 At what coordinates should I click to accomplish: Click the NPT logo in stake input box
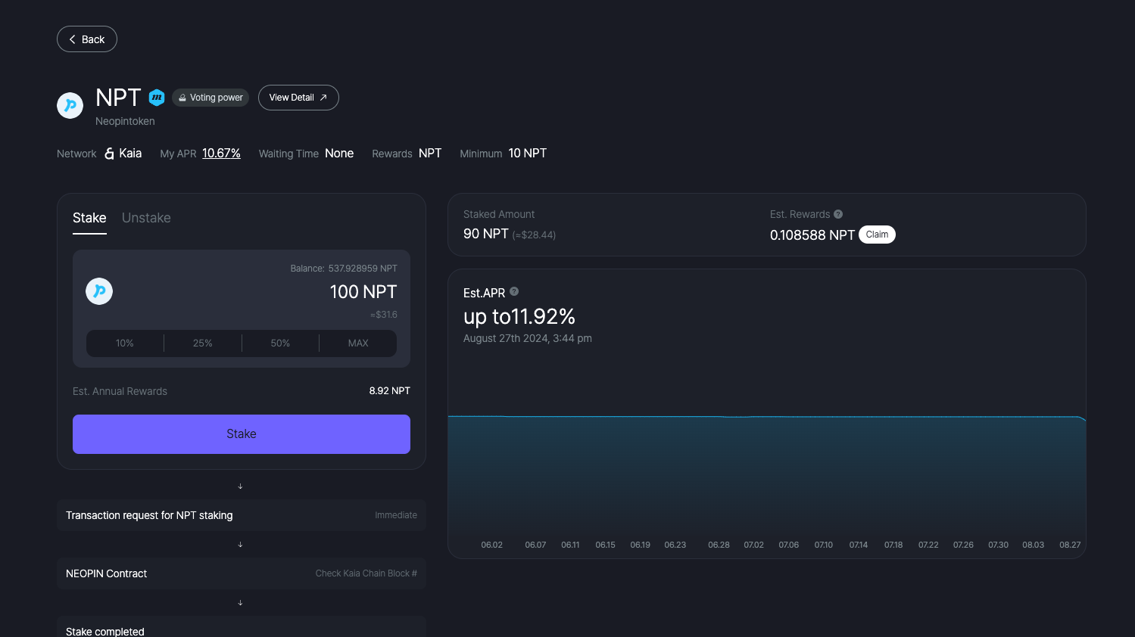click(99, 291)
